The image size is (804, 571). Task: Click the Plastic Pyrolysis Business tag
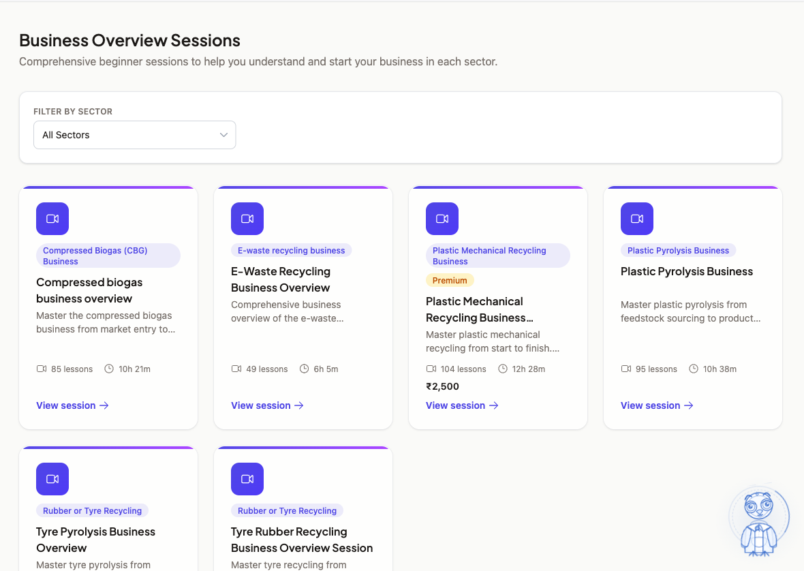pyautogui.click(x=678, y=251)
